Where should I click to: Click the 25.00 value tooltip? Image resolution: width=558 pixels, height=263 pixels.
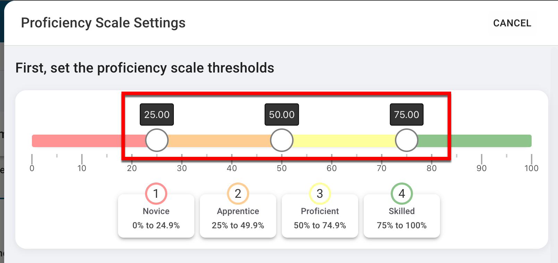click(x=157, y=114)
